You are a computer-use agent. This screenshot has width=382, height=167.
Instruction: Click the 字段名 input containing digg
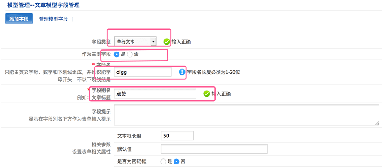(143, 72)
